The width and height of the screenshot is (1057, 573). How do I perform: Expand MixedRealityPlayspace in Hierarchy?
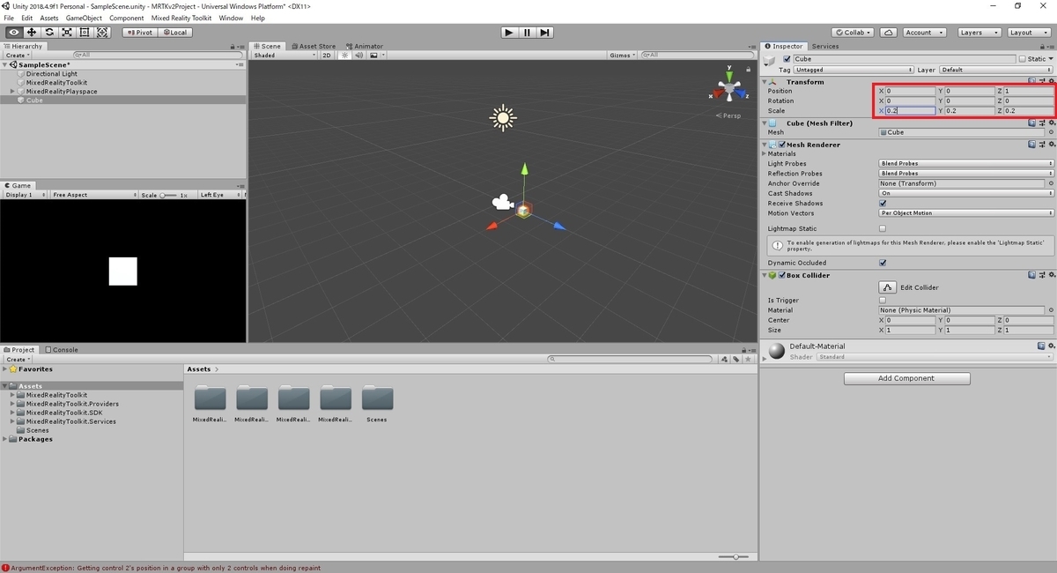(12, 92)
